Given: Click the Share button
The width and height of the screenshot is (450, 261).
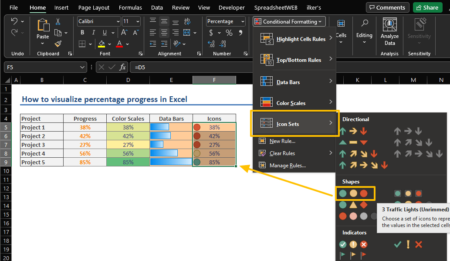Looking at the screenshot, I should click(427, 7).
